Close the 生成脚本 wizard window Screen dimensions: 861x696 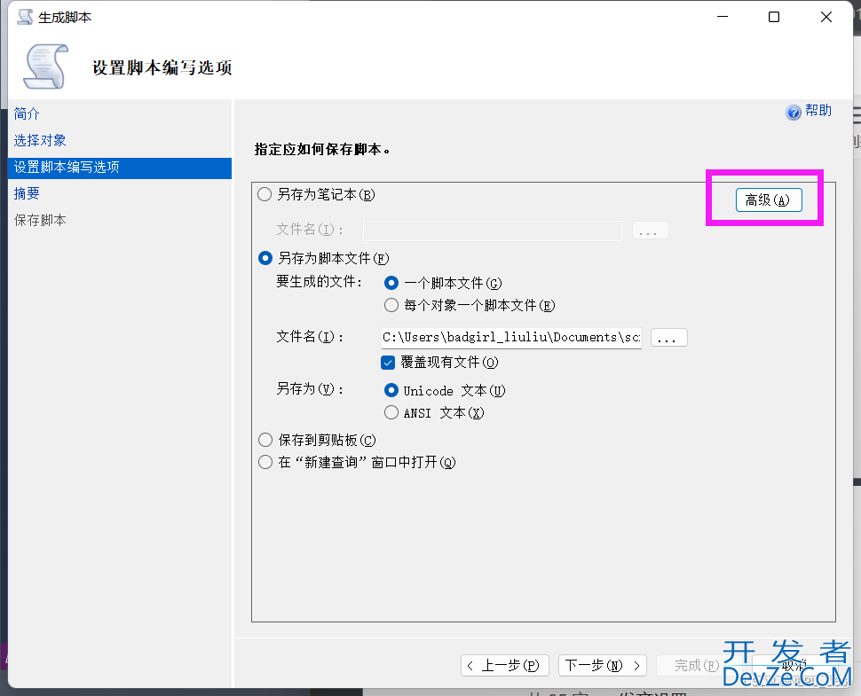pyautogui.click(x=825, y=17)
